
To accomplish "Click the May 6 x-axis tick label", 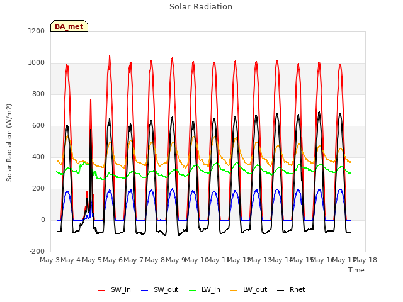I will coord(113,260).
